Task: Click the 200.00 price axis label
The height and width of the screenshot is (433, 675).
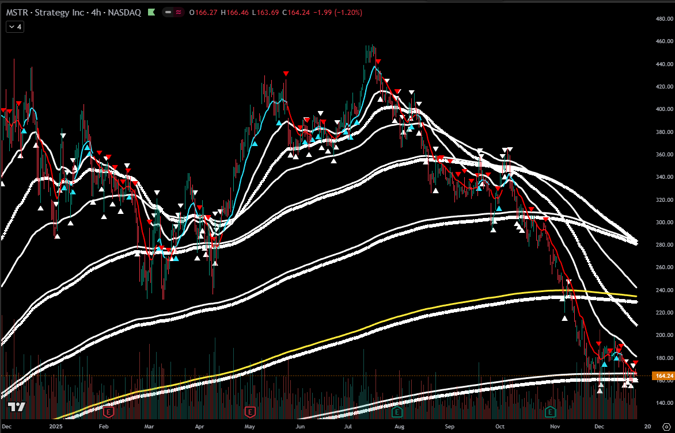Action: pyautogui.click(x=664, y=335)
